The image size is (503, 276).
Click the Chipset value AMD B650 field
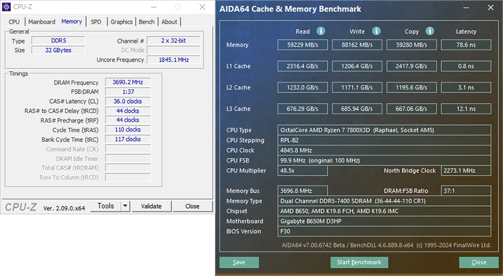(x=384, y=211)
